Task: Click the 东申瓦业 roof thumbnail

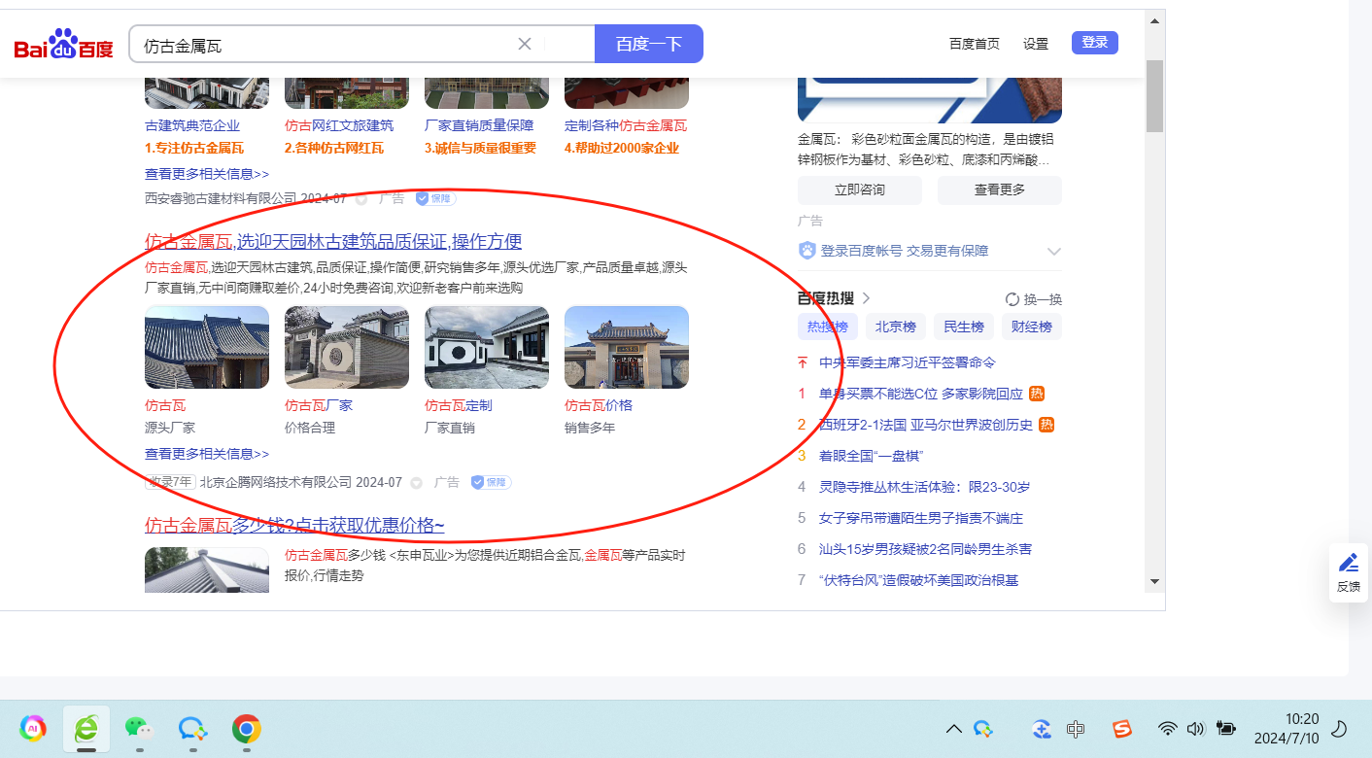Action: 207,569
